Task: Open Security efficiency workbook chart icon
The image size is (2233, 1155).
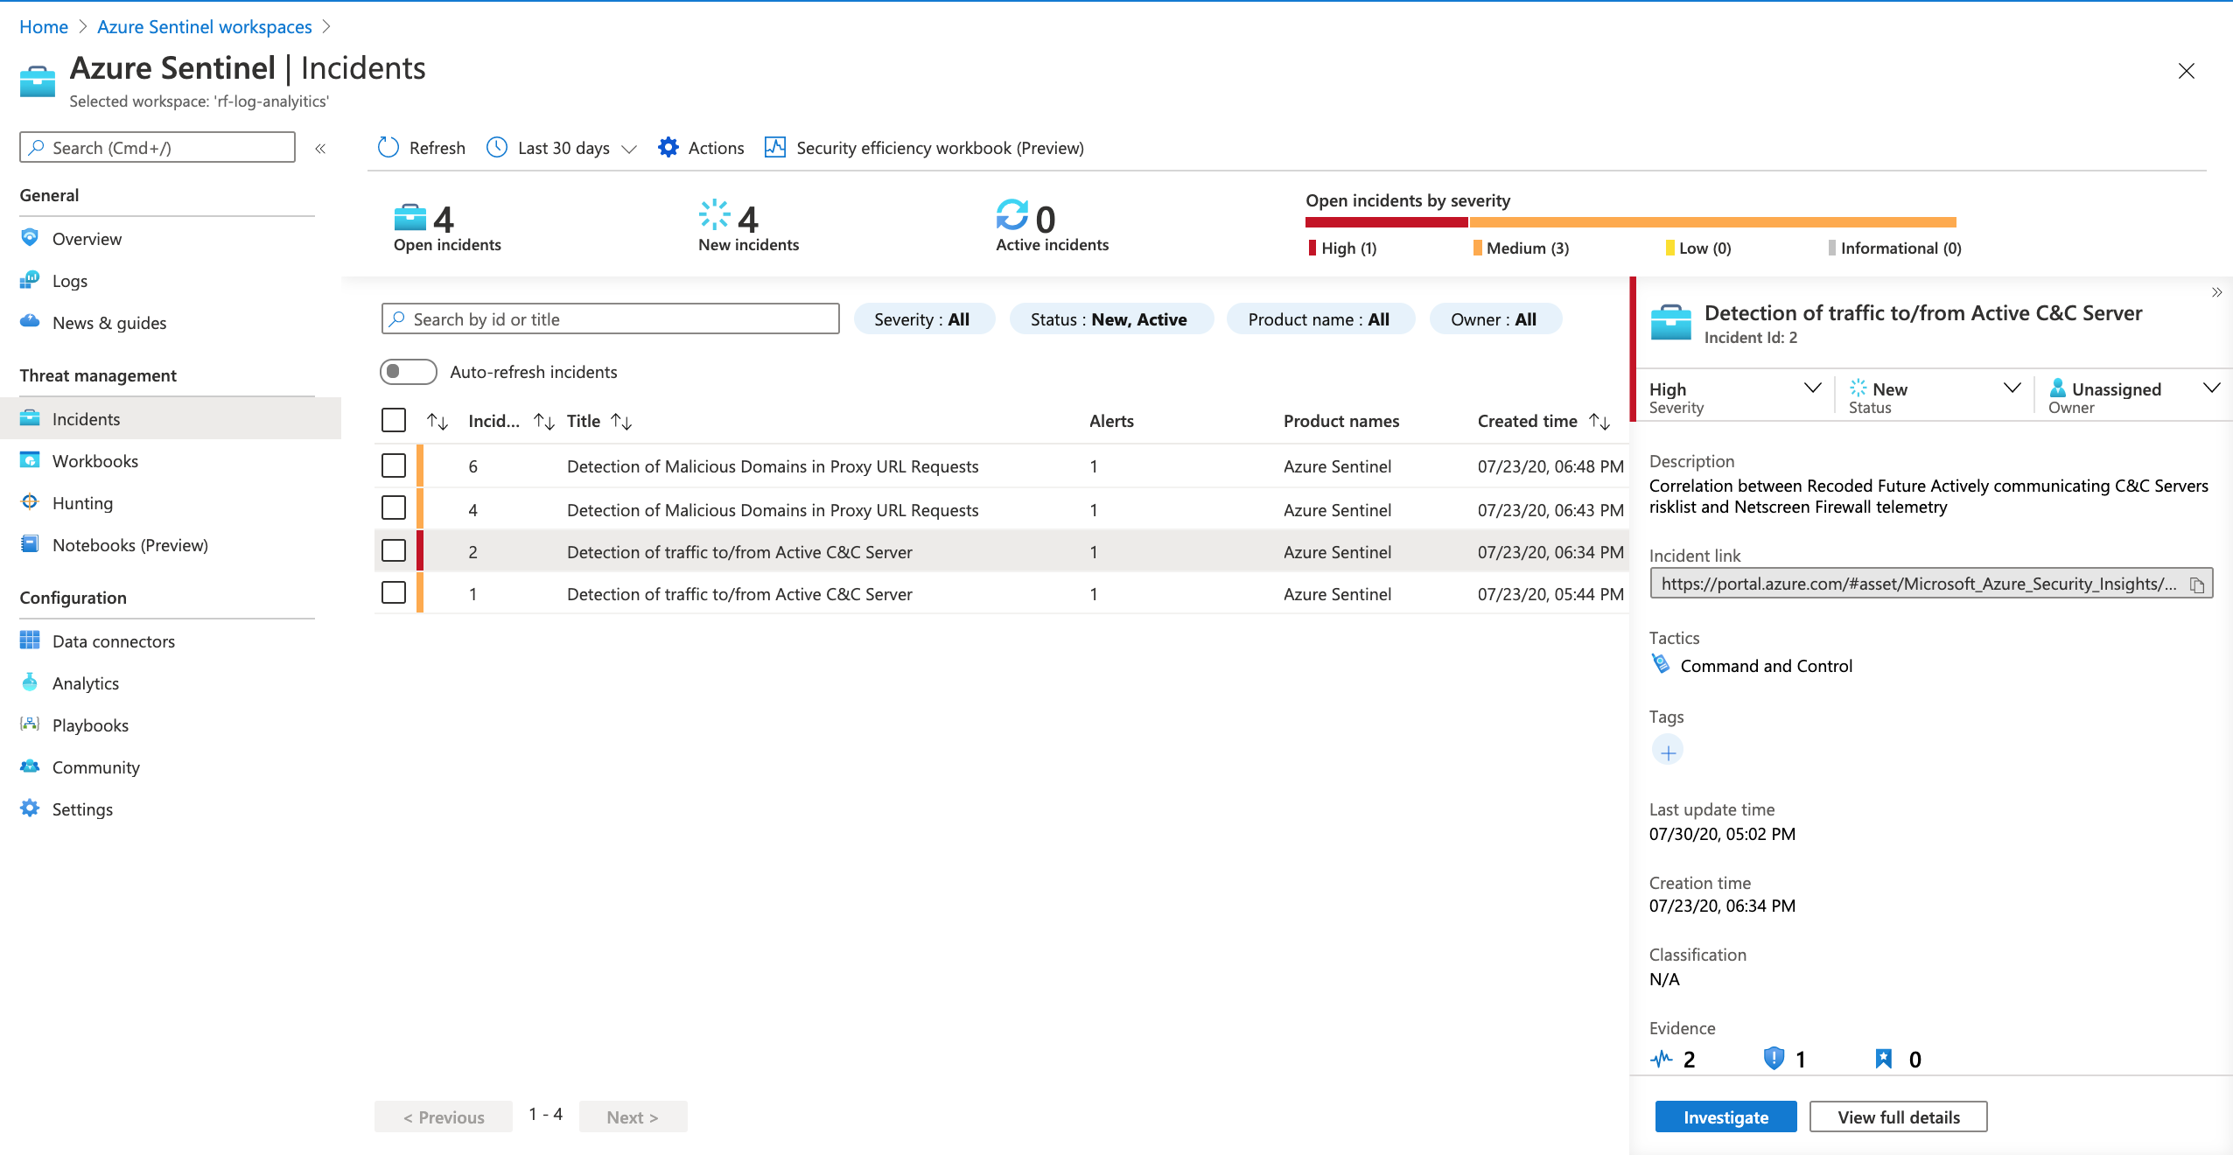Action: click(774, 147)
